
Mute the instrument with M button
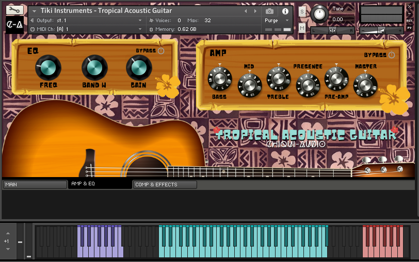point(302,28)
